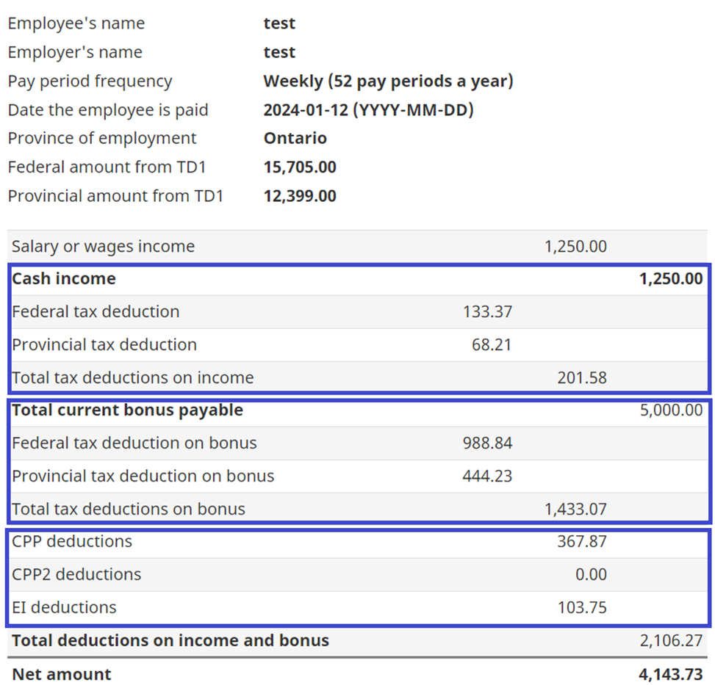Select the Federal tax on bonus 988.84
Viewport: 715px width, 685px height.
click(487, 443)
